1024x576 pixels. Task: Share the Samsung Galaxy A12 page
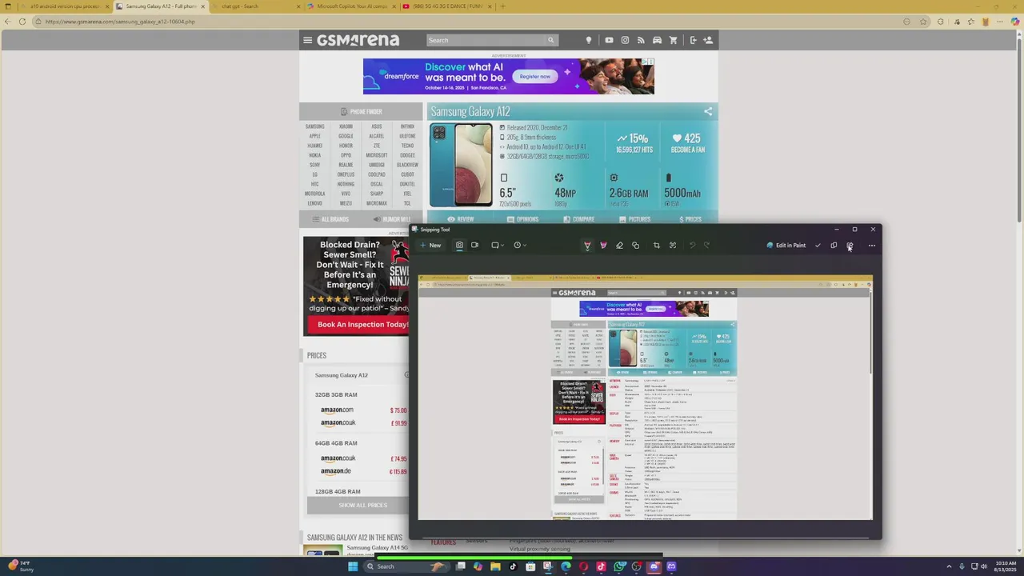[x=708, y=112]
